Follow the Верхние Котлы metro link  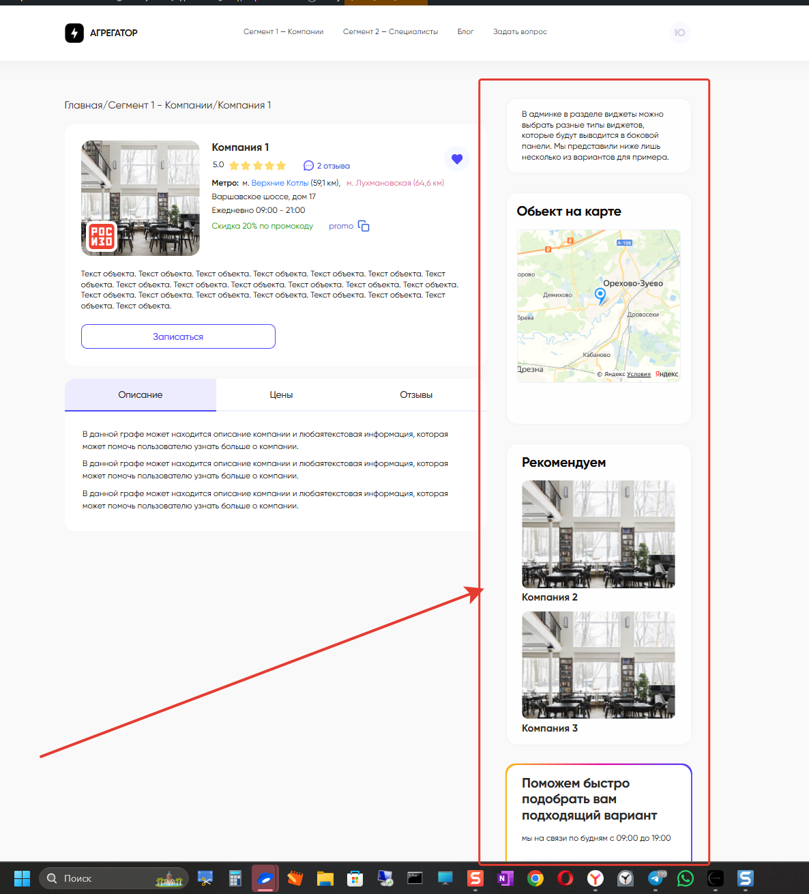click(x=280, y=183)
